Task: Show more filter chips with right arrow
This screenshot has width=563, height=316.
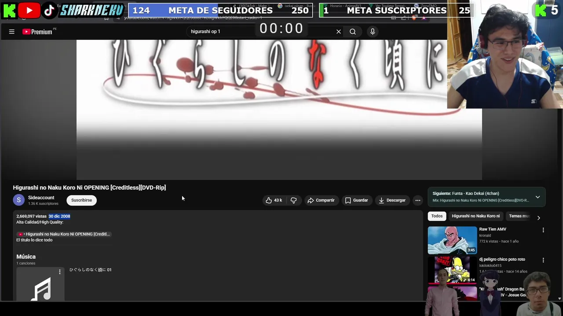Action: (x=538, y=218)
